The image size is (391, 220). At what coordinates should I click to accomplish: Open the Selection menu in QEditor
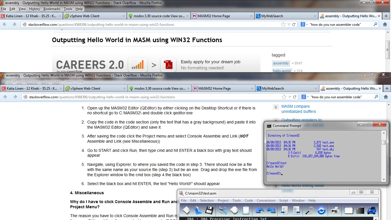point(207,201)
